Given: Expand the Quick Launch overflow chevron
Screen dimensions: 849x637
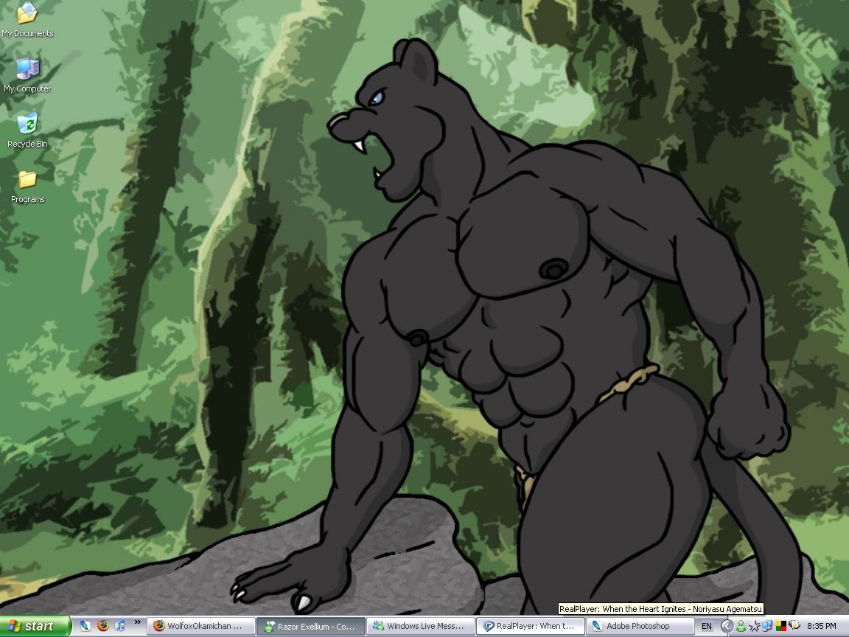Looking at the screenshot, I should [x=137, y=622].
